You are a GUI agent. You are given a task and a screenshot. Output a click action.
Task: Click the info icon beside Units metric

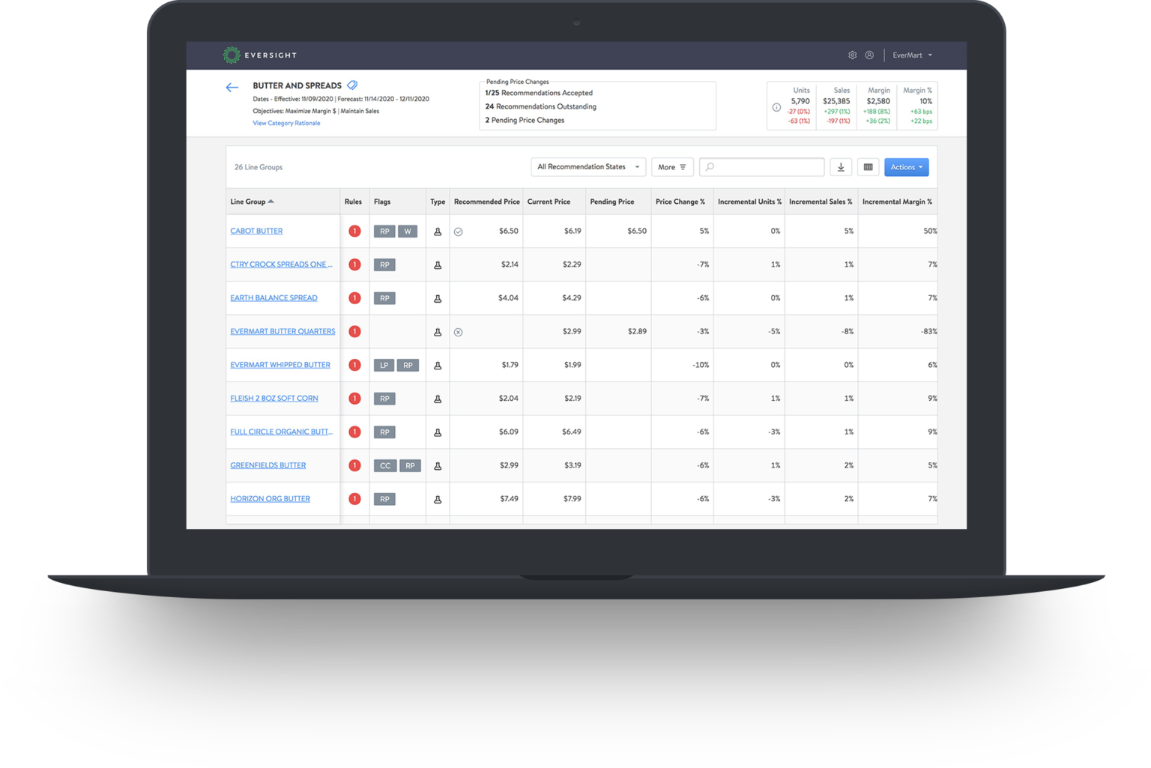point(775,106)
